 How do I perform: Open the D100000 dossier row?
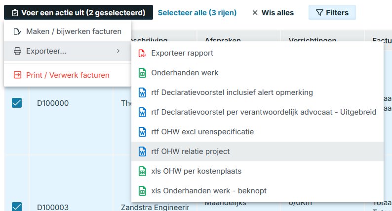53,103
